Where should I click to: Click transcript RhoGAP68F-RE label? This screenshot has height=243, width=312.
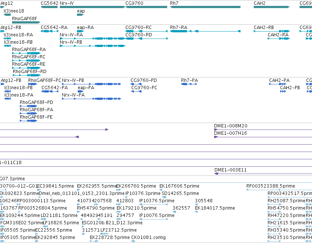pos(29,64)
